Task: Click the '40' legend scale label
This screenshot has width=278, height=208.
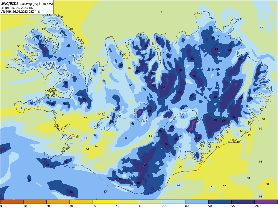Action: coord(94,206)
